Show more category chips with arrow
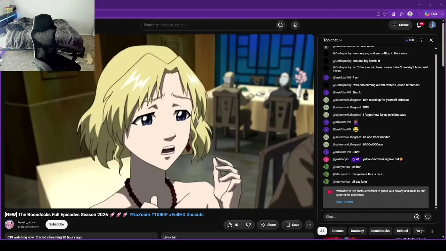Viewport: 446px width, 251px height. click(432, 231)
